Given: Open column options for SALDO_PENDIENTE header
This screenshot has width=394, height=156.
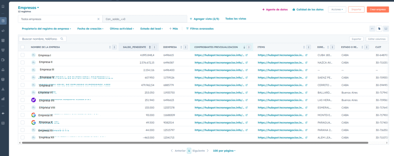Looking at the screenshot, I should click(x=154, y=47).
